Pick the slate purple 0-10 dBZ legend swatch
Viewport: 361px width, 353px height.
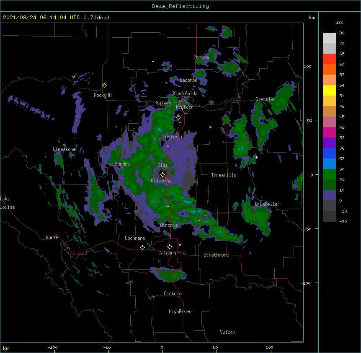coord(329,195)
